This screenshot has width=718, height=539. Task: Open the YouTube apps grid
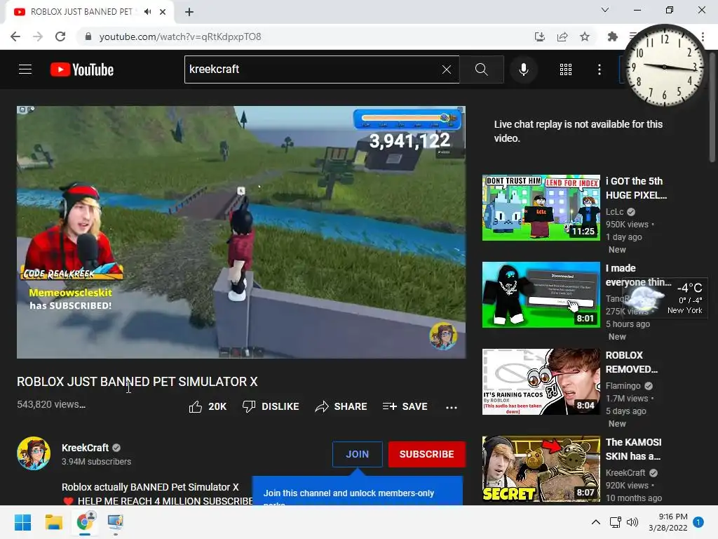tap(566, 69)
